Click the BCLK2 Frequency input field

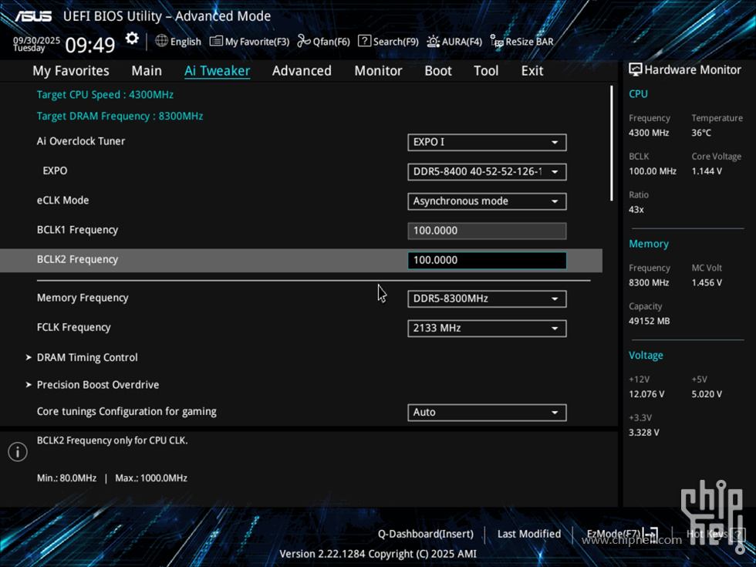(x=487, y=260)
